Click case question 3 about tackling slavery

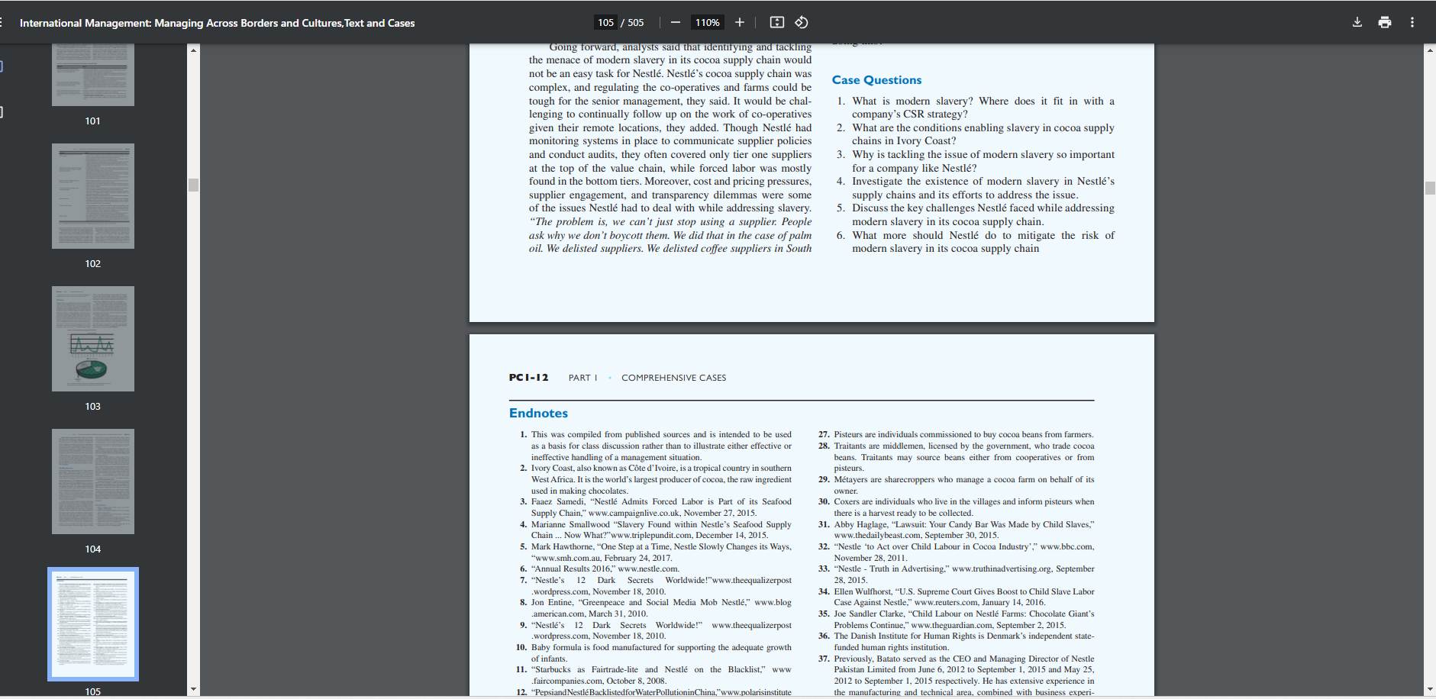(x=976, y=161)
